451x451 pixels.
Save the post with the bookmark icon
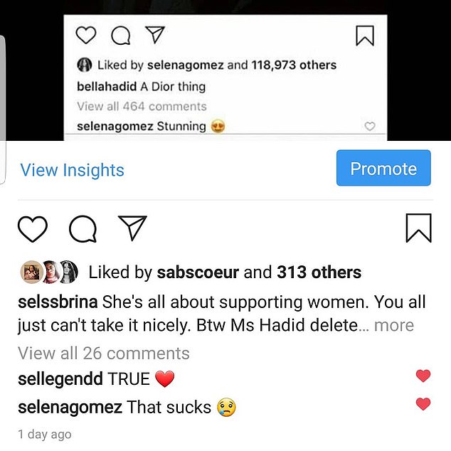tap(418, 228)
